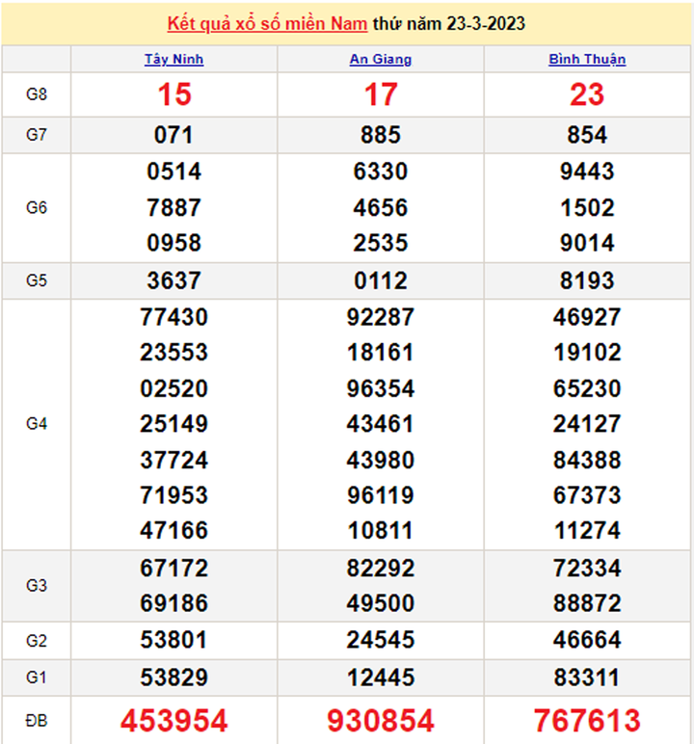The height and width of the screenshot is (744, 694).
Task: Click the red G8 number 15
Action: click(x=173, y=94)
